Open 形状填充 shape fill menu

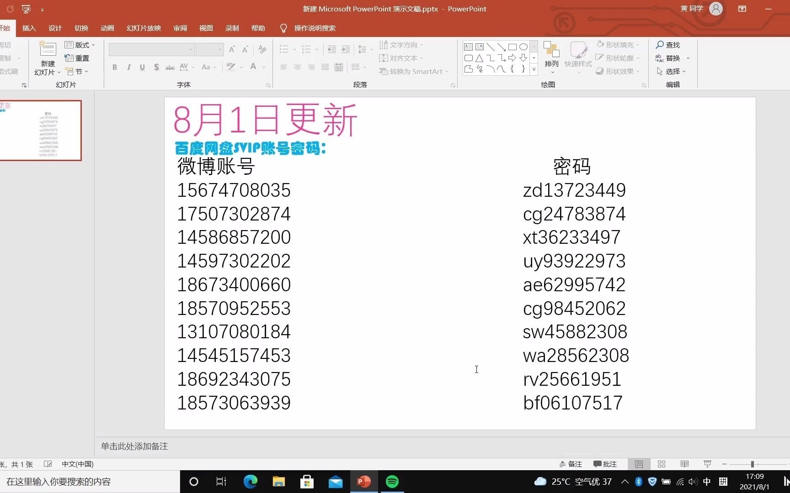[x=618, y=45]
